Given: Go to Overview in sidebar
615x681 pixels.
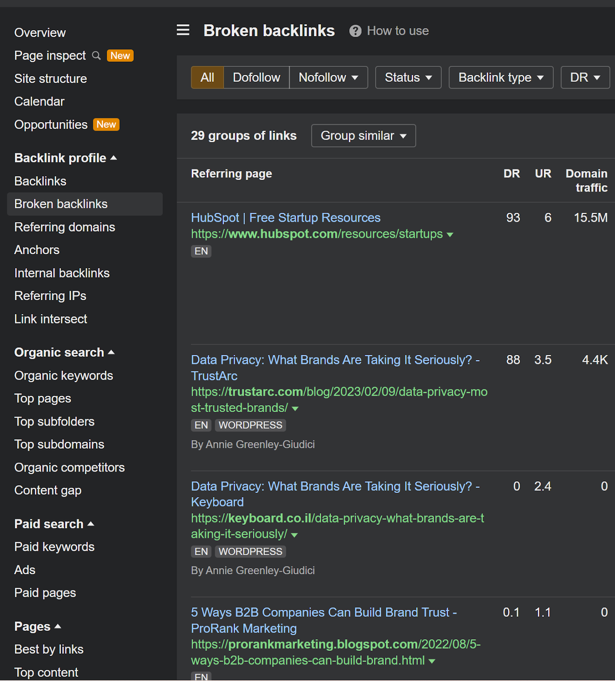Looking at the screenshot, I should point(40,33).
